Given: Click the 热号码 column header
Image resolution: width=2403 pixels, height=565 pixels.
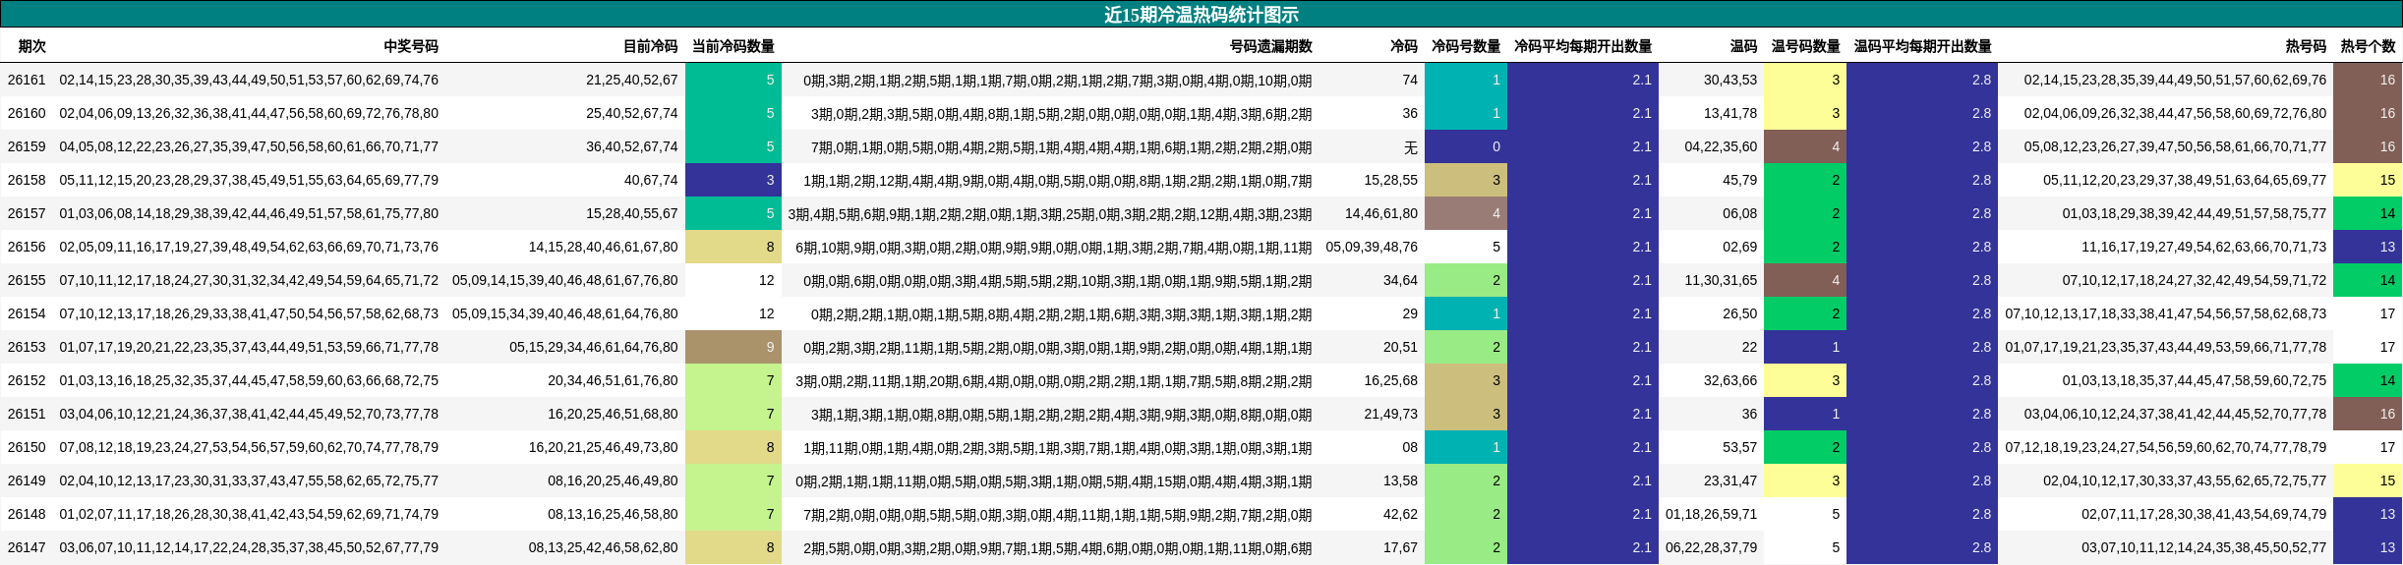Looking at the screenshot, I should [2306, 46].
